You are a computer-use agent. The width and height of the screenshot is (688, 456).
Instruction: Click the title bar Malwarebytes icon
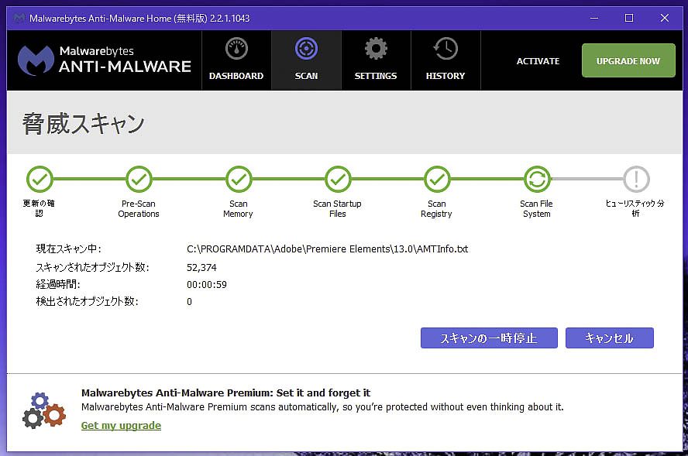(19, 18)
